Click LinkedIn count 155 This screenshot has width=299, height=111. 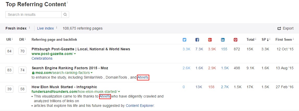click(224, 49)
